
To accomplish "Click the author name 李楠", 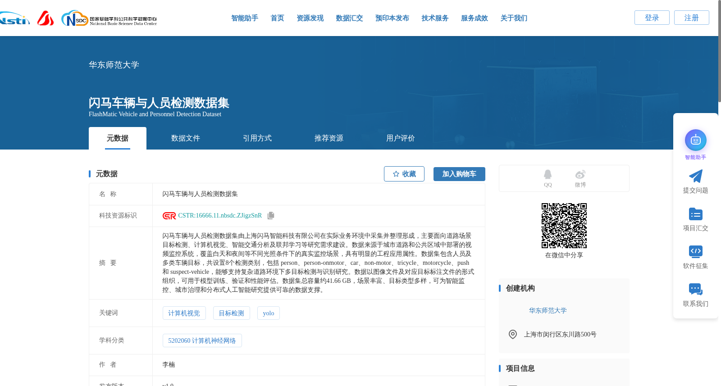I will tap(169, 365).
